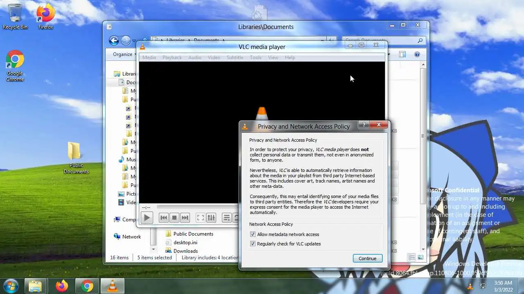
Task: Skip to next media in VLC
Action: pyautogui.click(x=185, y=218)
